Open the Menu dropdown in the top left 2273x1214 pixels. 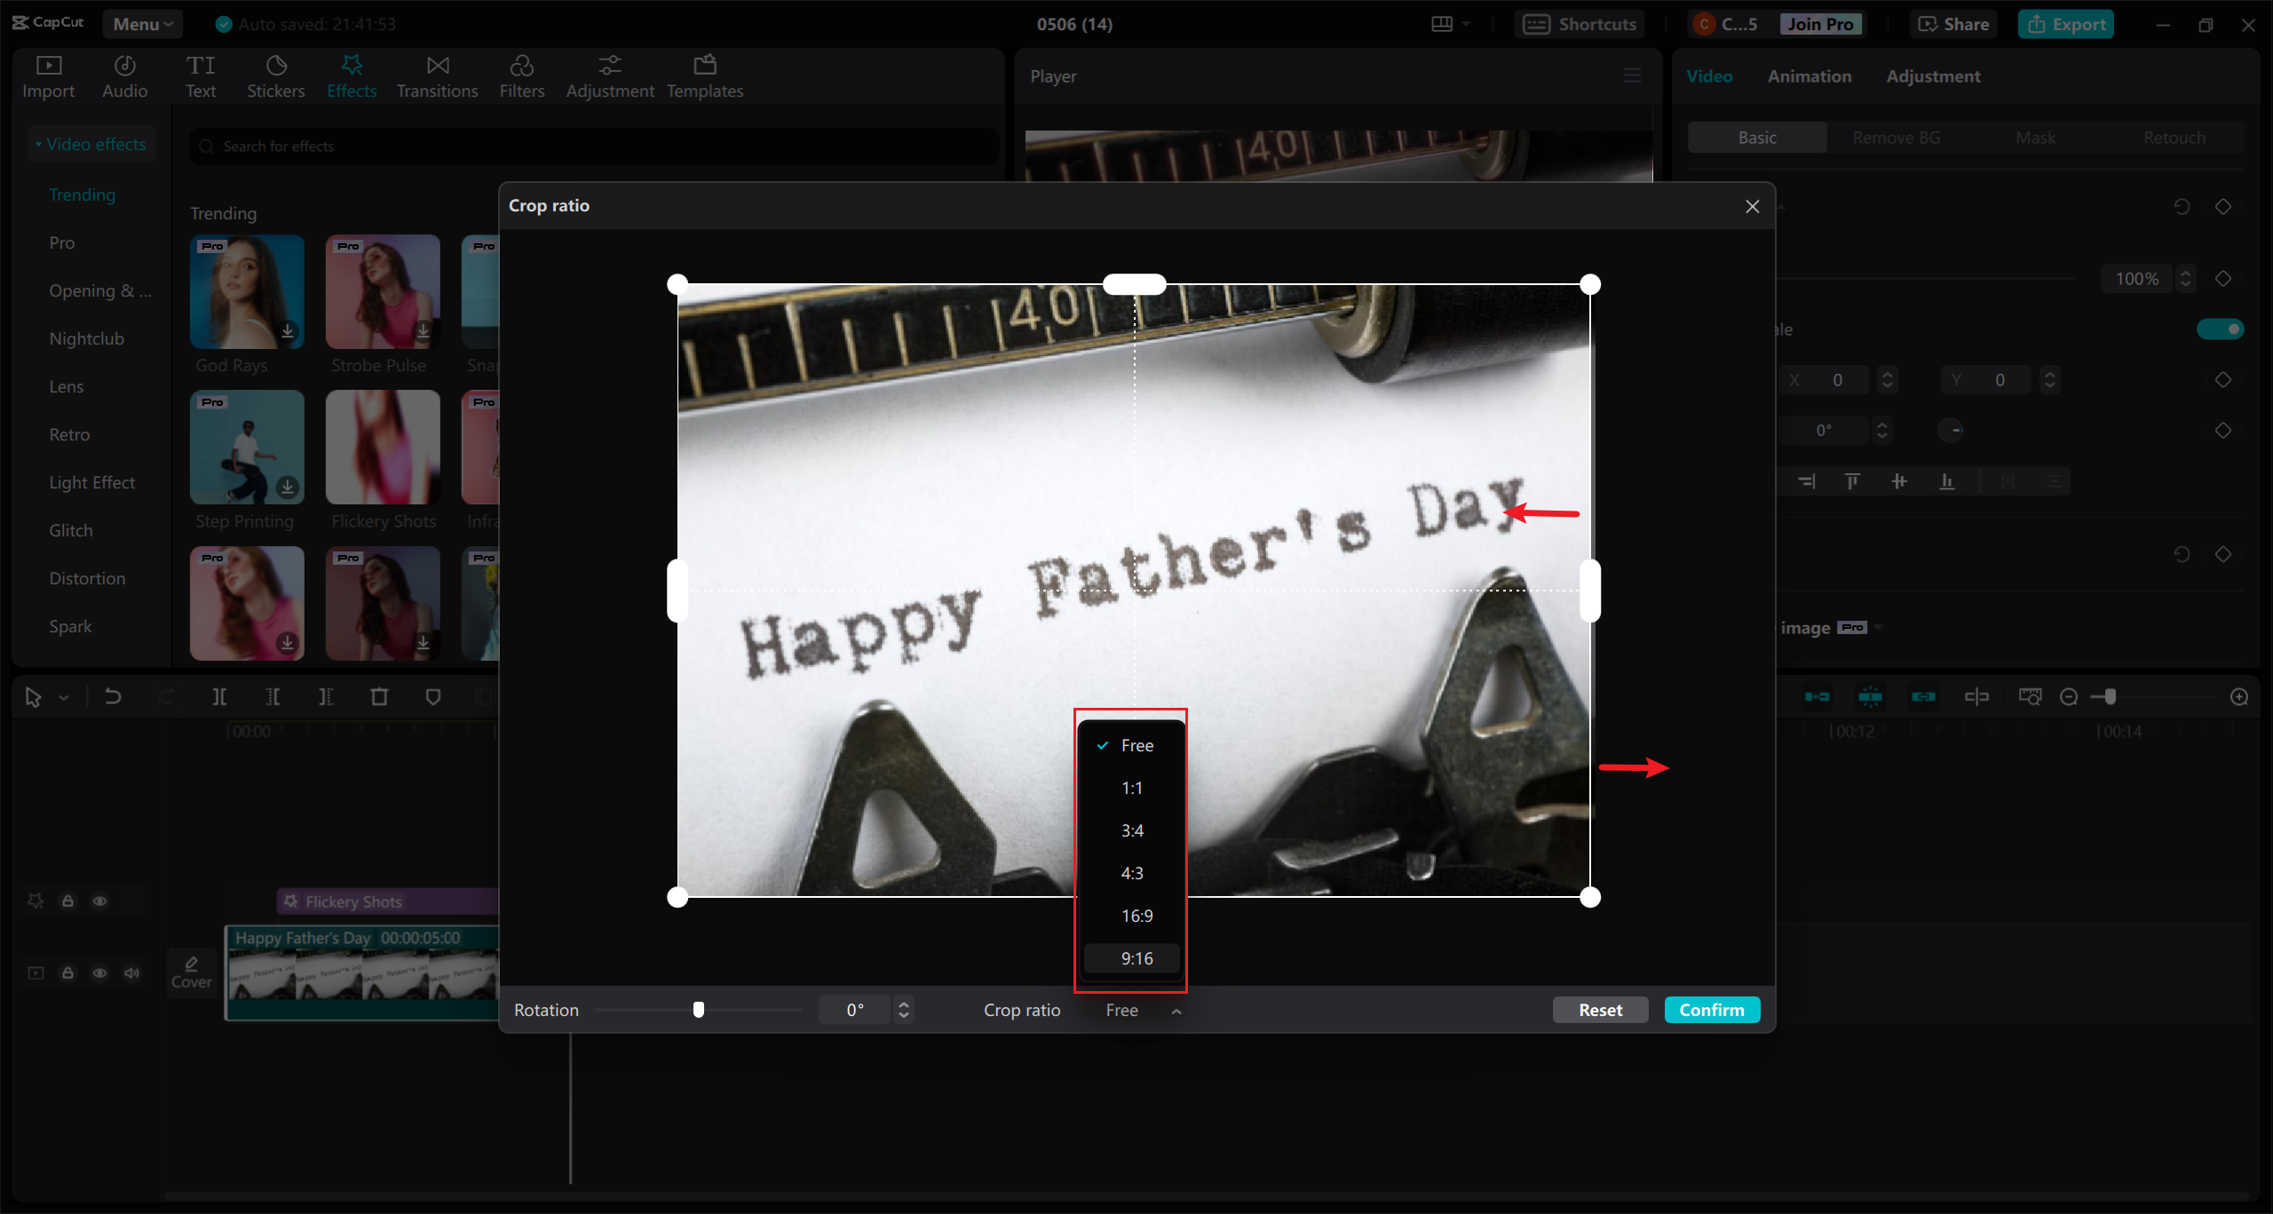pyautogui.click(x=142, y=24)
